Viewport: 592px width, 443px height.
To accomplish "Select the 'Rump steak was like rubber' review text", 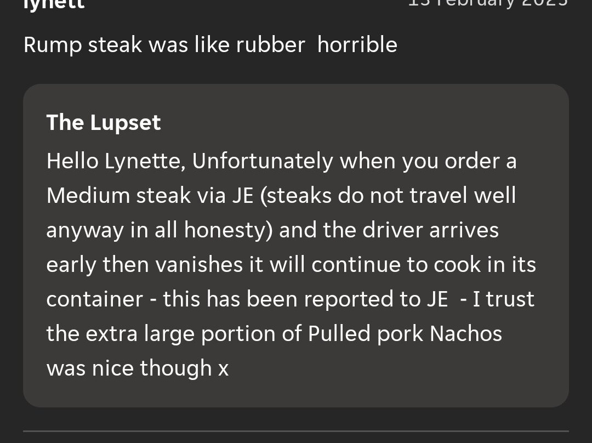I will tap(164, 45).
